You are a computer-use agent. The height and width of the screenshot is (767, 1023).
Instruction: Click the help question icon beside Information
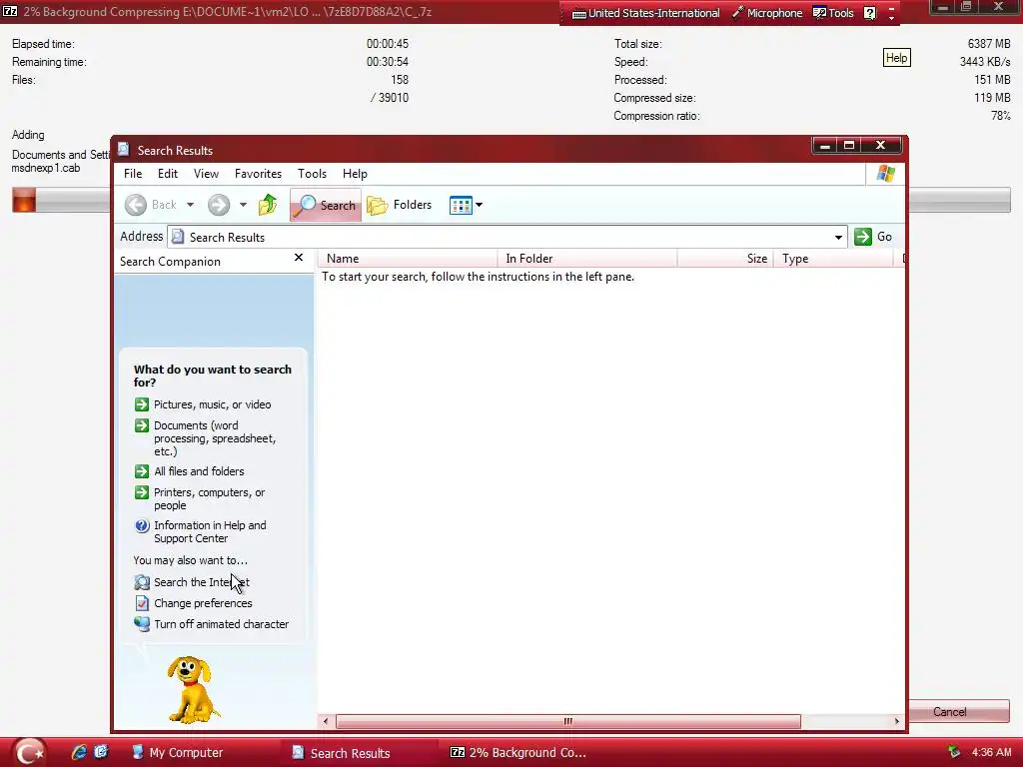click(x=142, y=525)
